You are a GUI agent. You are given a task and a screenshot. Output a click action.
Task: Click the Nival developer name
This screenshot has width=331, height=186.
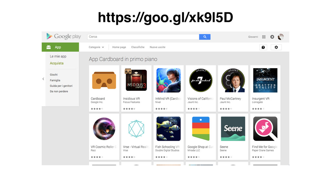158,102
